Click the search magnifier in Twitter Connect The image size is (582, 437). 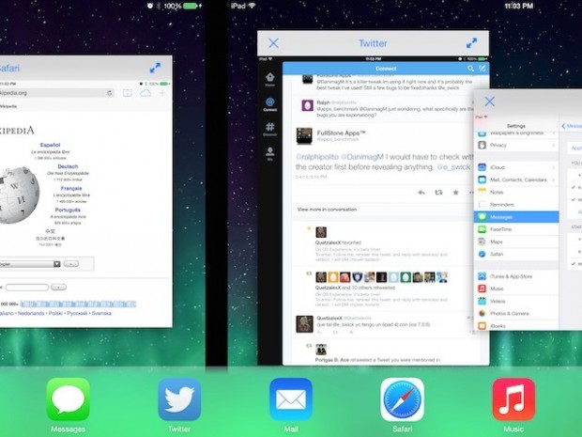click(x=471, y=69)
